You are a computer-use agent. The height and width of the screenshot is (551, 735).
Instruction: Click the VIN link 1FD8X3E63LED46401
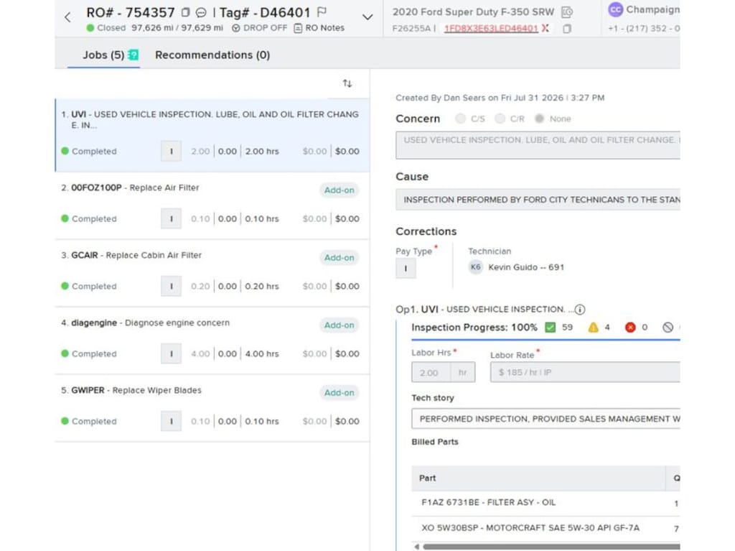tap(491, 29)
